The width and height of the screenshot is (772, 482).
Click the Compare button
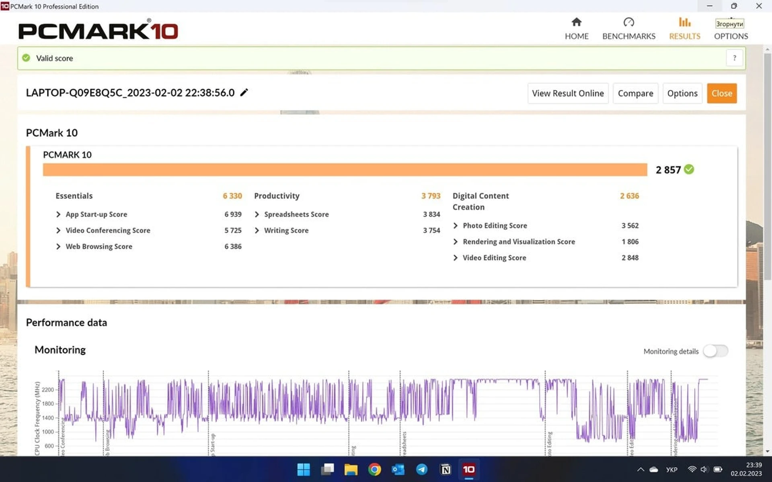pyautogui.click(x=635, y=93)
